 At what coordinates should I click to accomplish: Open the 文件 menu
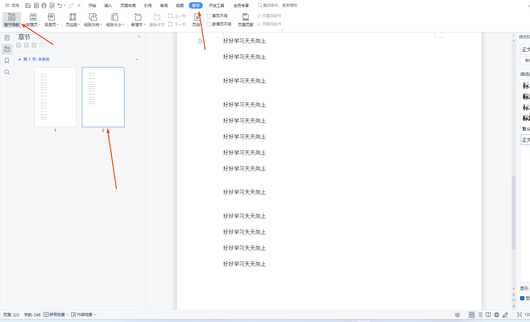coord(12,5)
